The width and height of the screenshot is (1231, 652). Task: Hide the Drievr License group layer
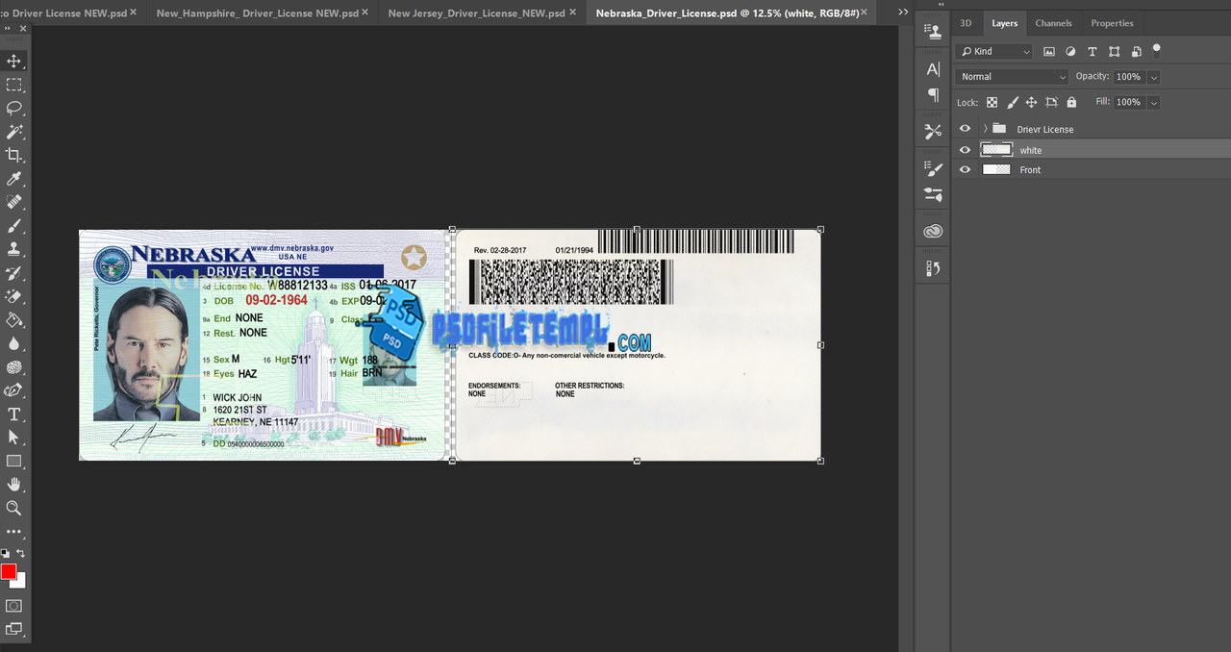(x=965, y=129)
